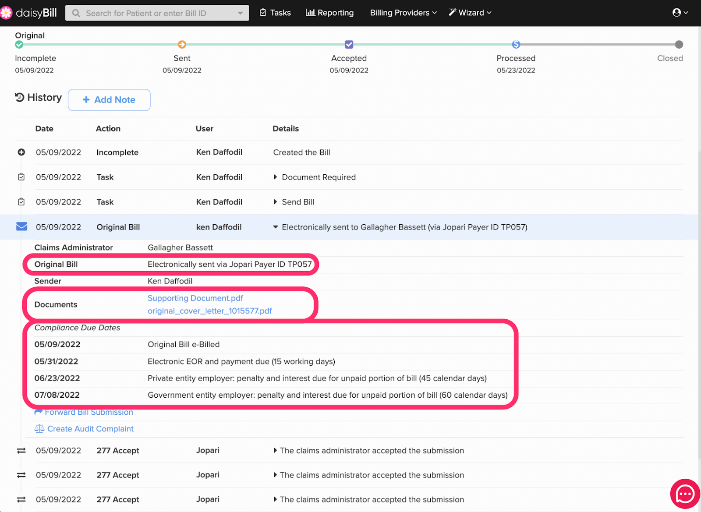The height and width of the screenshot is (512, 701).
Task: Click the 'Compliance Due Dates' heading
Action: click(x=77, y=328)
